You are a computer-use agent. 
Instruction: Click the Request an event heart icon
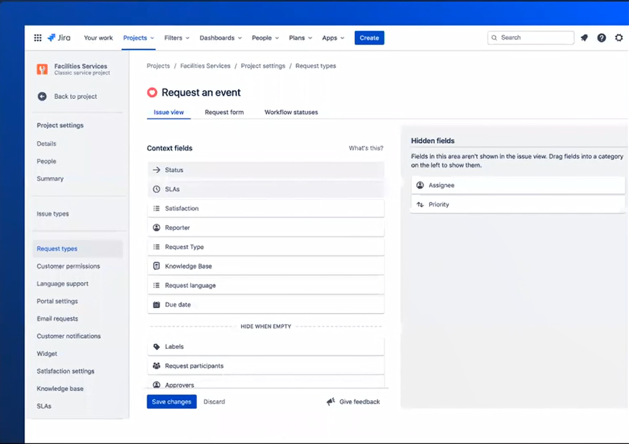[152, 93]
